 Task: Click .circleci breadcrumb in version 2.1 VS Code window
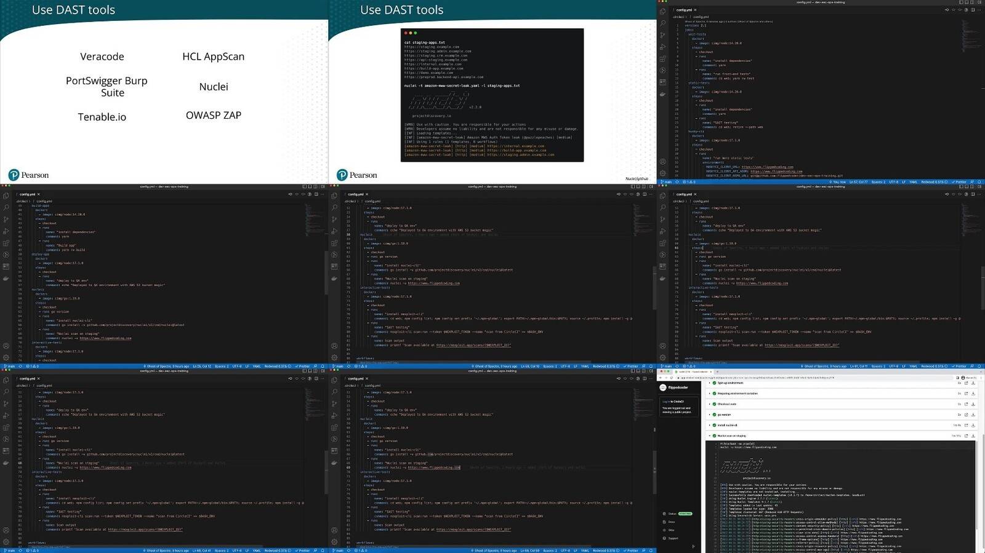pyautogui.click(x=678, y=17)
